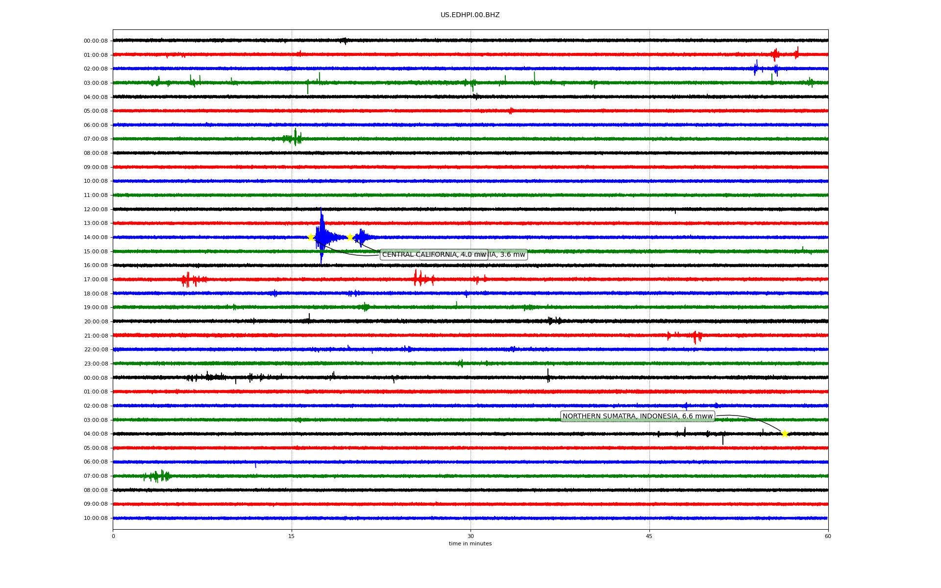The image size is (941, 588).
Task: Click the 30 tick on time axis
Action: [470, 536]
